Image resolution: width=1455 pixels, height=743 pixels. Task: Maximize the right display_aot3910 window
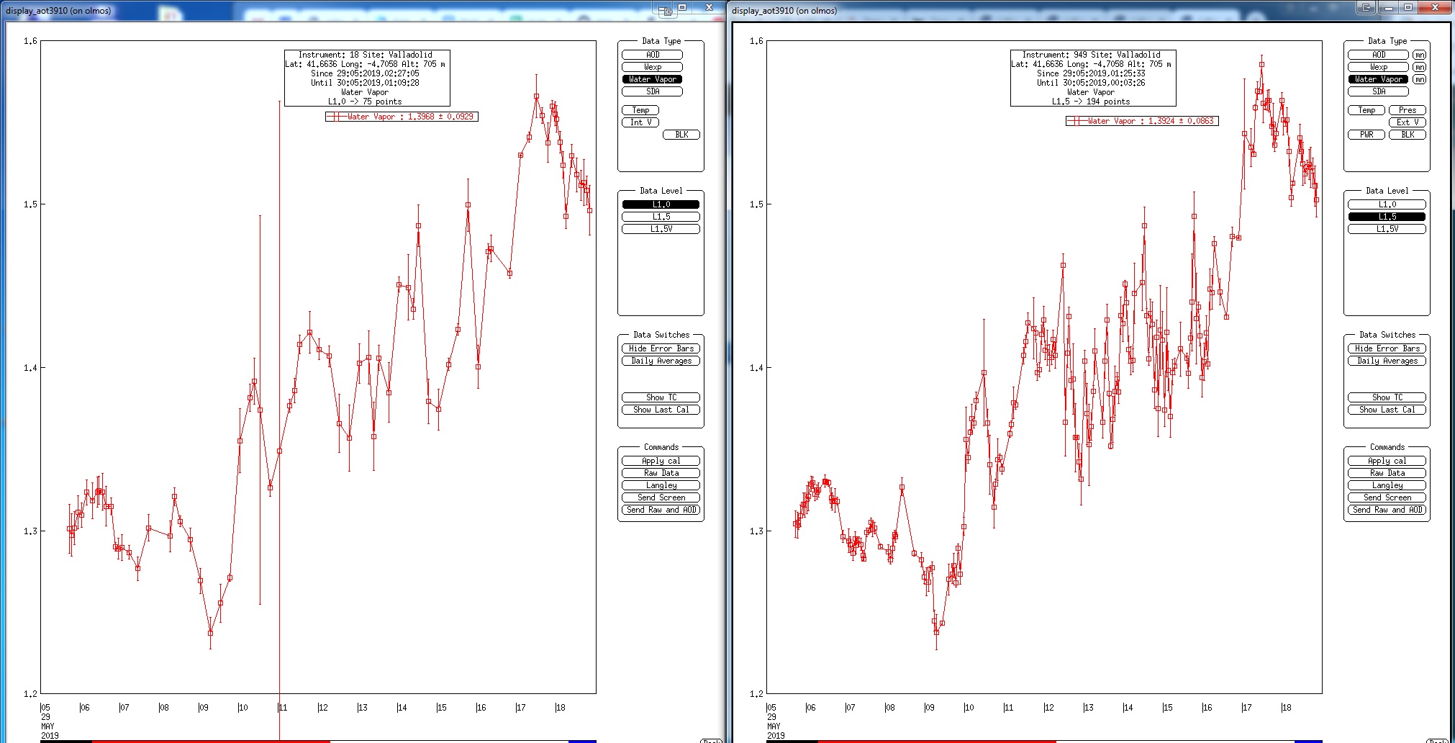tap(1408, 7)
